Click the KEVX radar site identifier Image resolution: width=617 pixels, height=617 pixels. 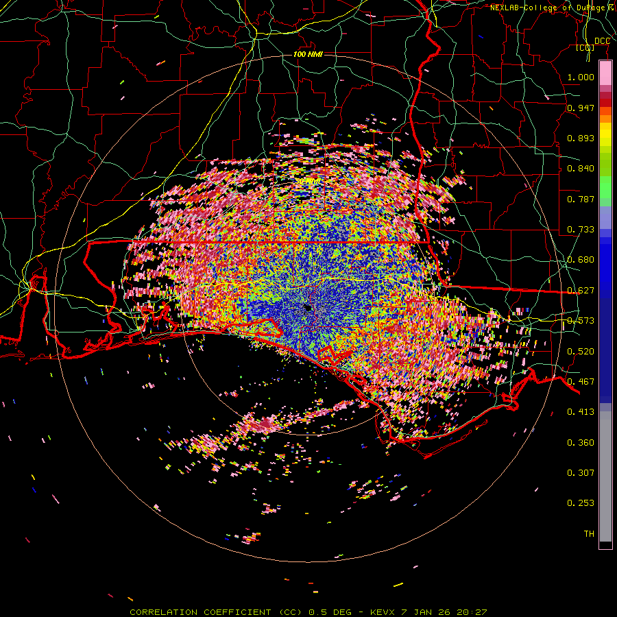383,612
